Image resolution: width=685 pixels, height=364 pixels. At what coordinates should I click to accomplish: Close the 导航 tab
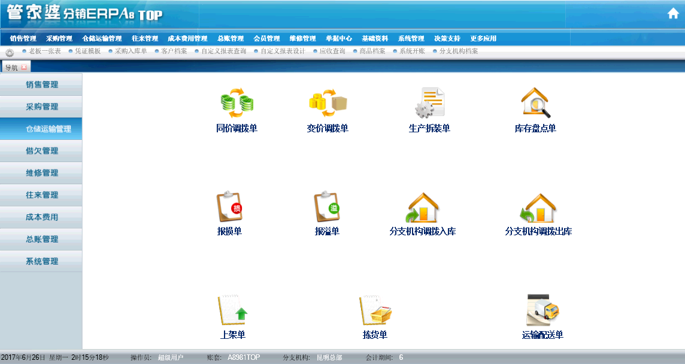(24, 67)
